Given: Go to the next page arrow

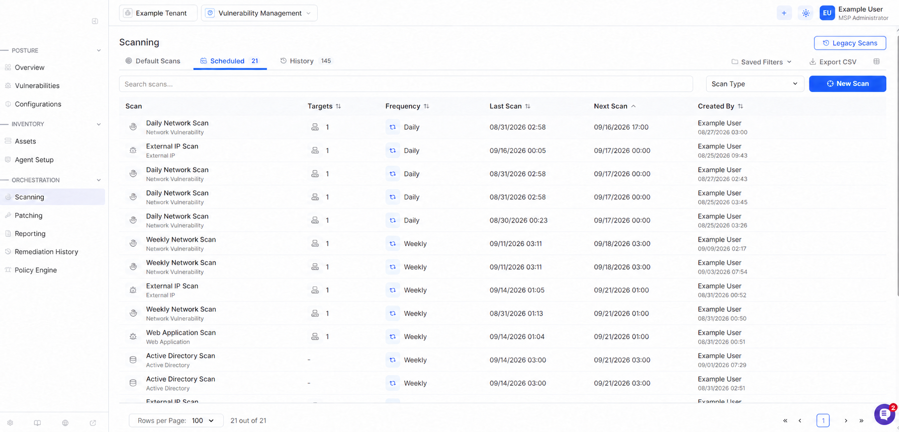Looking at the screenshot, I should tap(846, 421).
